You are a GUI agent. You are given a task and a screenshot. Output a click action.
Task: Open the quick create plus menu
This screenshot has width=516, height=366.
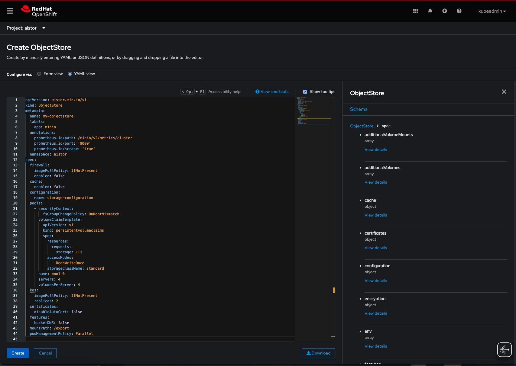(444, 11)
